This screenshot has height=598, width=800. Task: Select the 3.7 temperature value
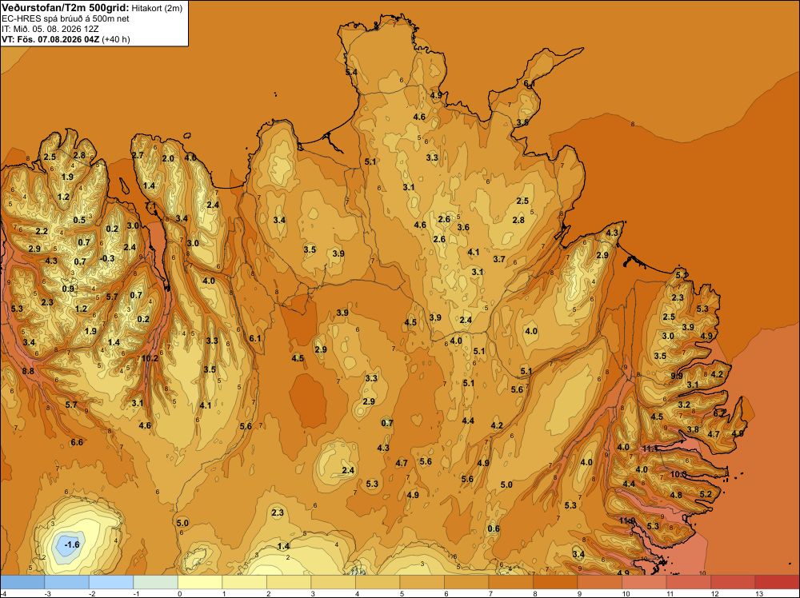pos(499,259)
